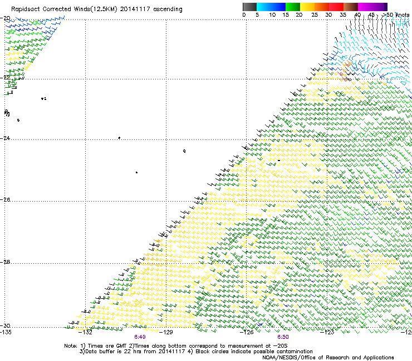Click the legend tick label '10'

point(272,14)
